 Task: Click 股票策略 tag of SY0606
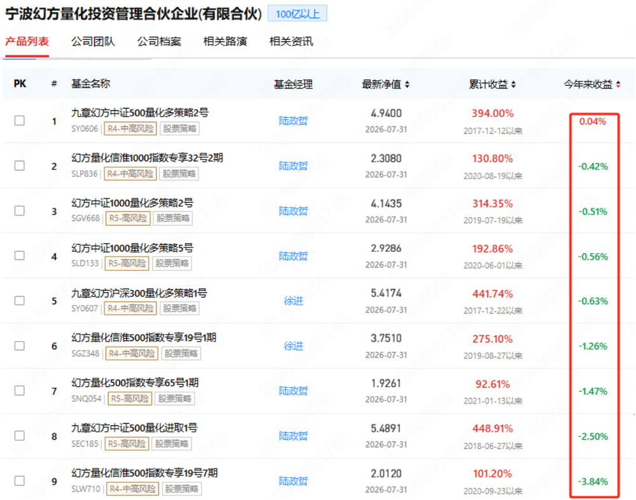tap(180, 128)
